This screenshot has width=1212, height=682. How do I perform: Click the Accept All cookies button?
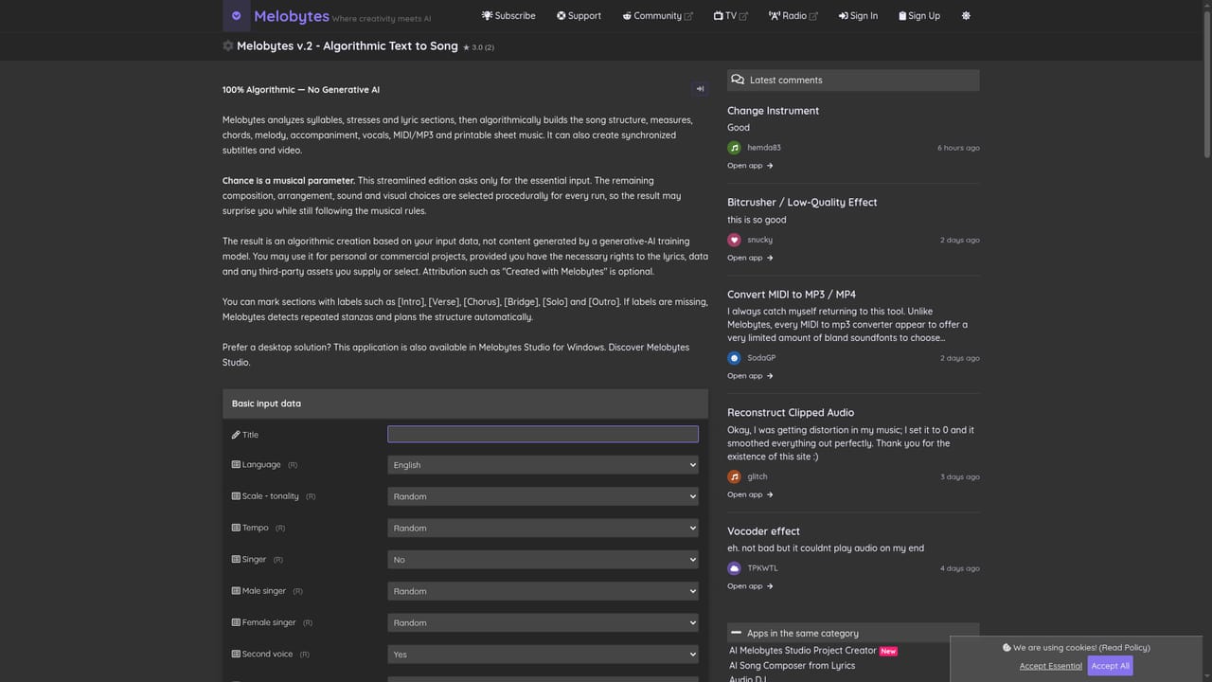click(x=1110, y=666)
